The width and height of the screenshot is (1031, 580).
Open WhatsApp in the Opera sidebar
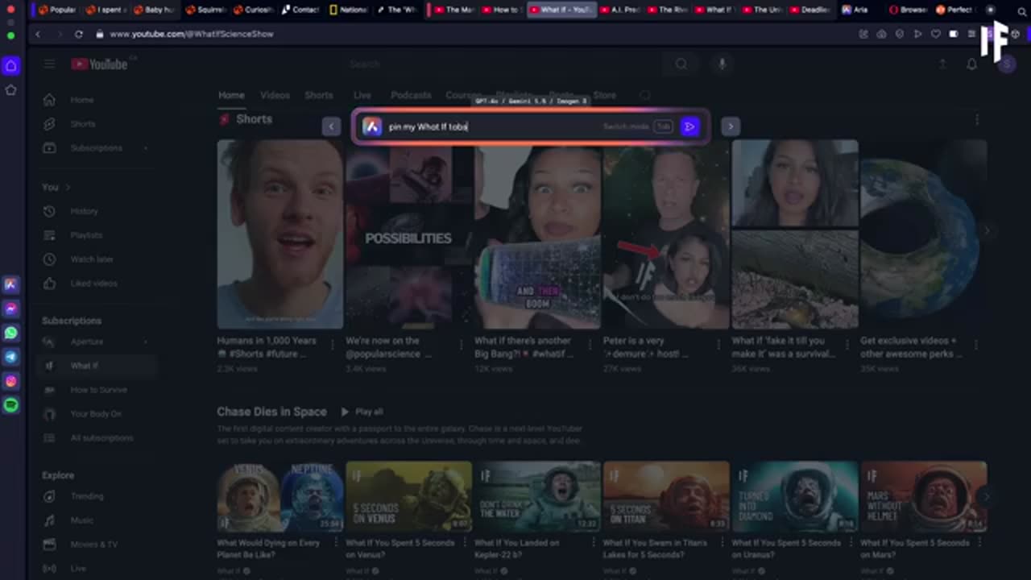point(10,333)
